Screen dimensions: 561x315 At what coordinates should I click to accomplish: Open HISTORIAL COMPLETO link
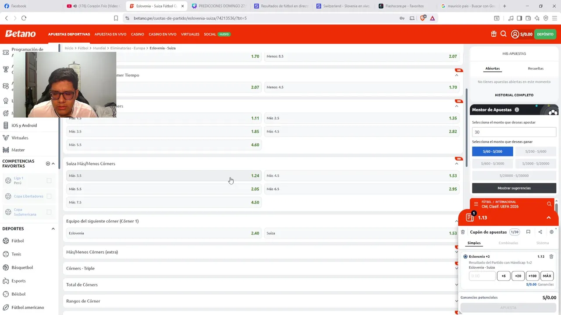pos(514,95)
